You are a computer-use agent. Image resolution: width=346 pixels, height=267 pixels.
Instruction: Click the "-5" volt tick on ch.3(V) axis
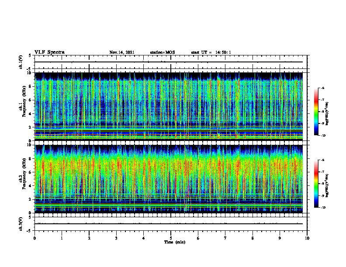pos(29,231)
